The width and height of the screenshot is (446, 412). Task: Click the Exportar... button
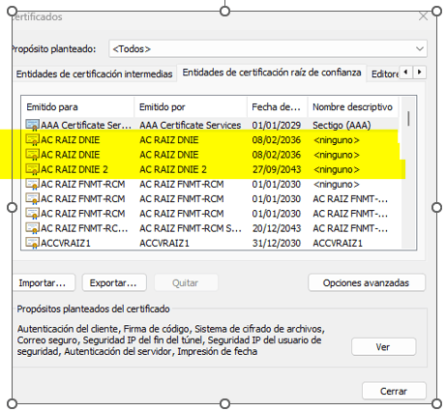pyautogui.click(x=113, y=283)
